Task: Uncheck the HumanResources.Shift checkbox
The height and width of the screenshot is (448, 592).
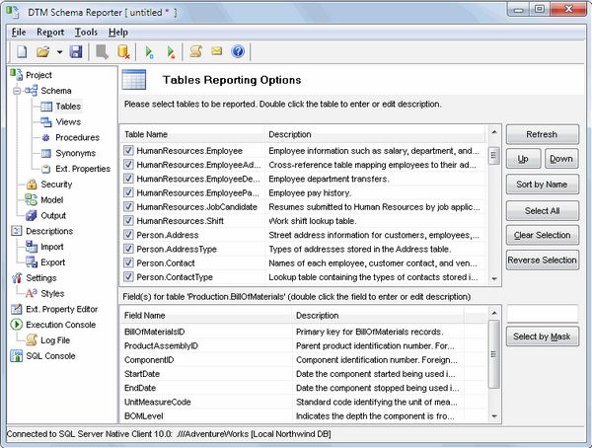Action: [x=128, y=221]
